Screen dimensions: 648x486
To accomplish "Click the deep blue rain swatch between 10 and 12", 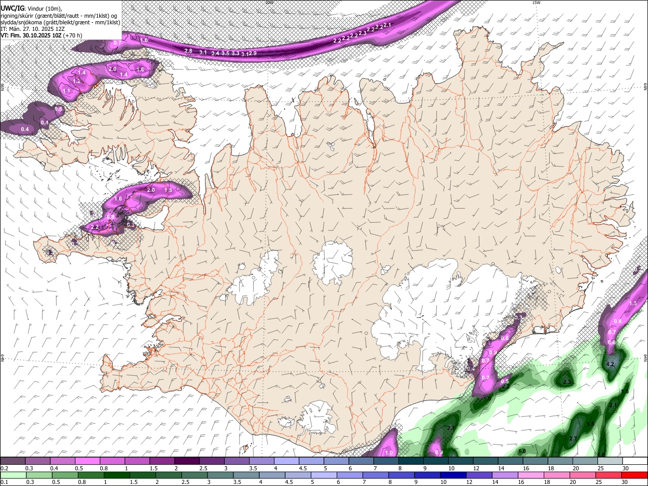I will (x=453, y=475).
